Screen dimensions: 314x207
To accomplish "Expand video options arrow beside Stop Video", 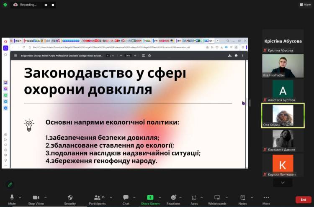I will [45, 197].
